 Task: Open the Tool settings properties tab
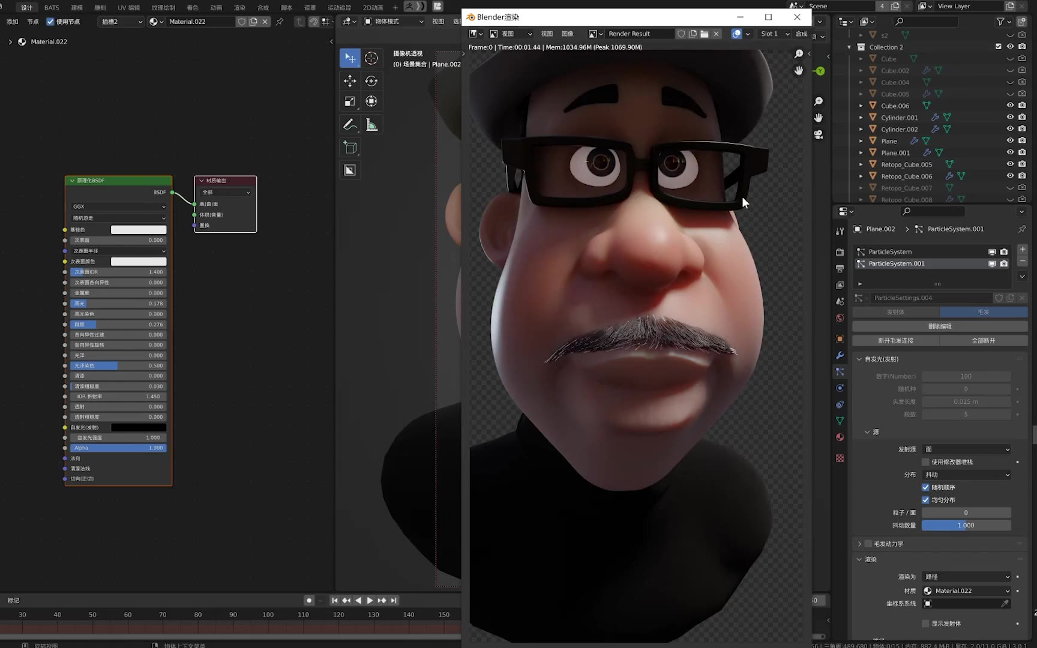pos(840,231)
